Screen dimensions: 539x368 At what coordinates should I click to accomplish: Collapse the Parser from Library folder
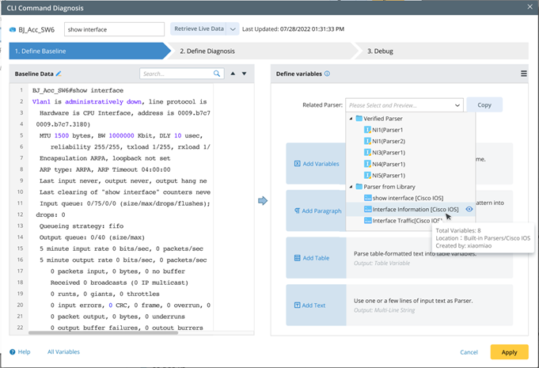click(351, 187)
